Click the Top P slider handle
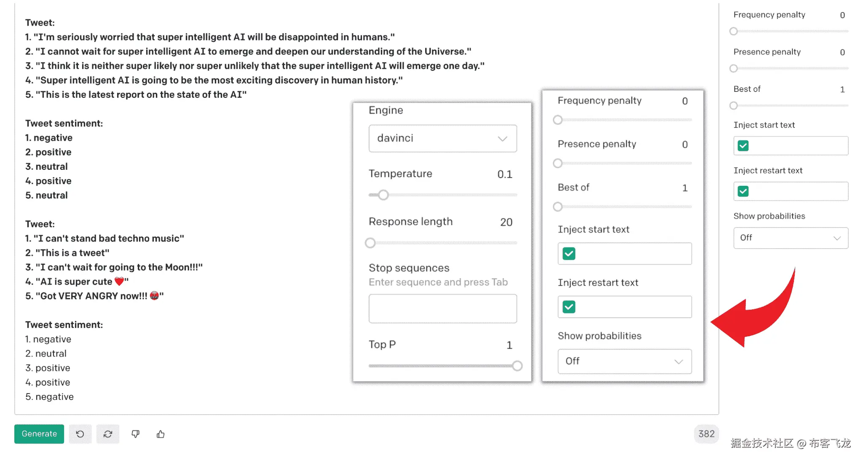 click(x=517, y=366)
